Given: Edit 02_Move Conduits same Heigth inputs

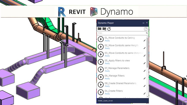Looking at the screenshot, I should 145,48.
